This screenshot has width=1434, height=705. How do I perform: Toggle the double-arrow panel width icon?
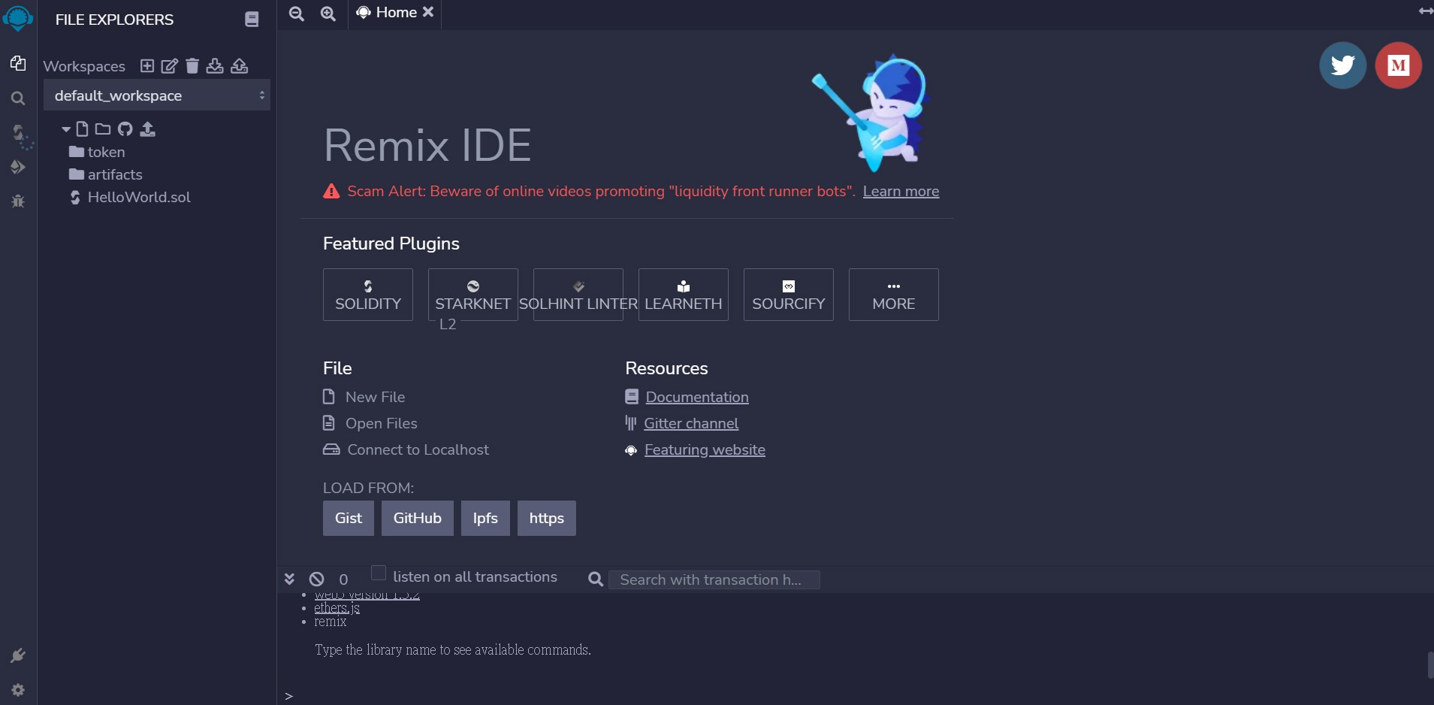click(x=1426, y=11)
